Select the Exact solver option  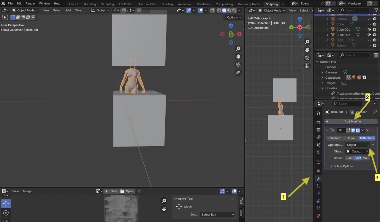click(357, 158)
